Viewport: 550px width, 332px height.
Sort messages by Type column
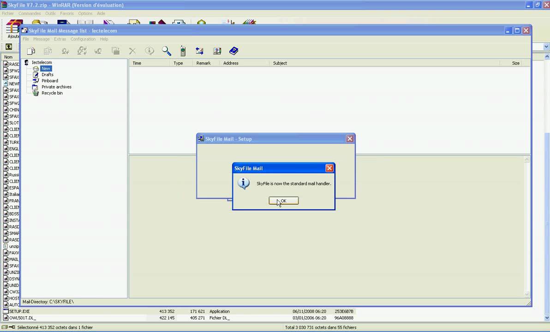(x=181, y=63)
